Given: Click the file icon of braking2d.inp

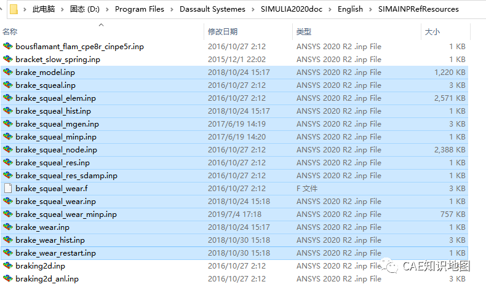Looking at the screenshot, I should pos(8,265).
